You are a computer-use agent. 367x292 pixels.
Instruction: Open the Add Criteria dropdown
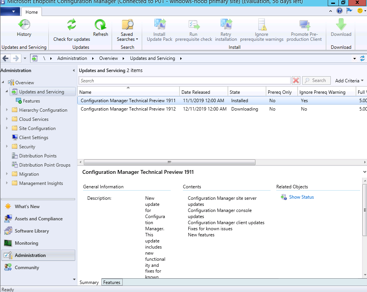pyautogui.click(x=349, y=80)
